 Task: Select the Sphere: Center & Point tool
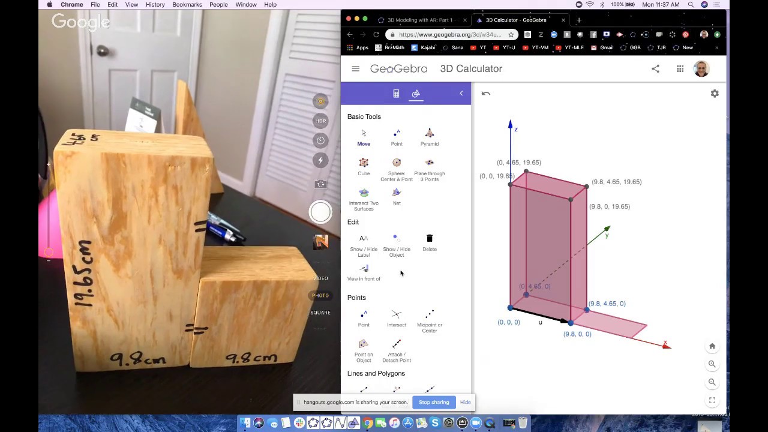tap(397, 170)
